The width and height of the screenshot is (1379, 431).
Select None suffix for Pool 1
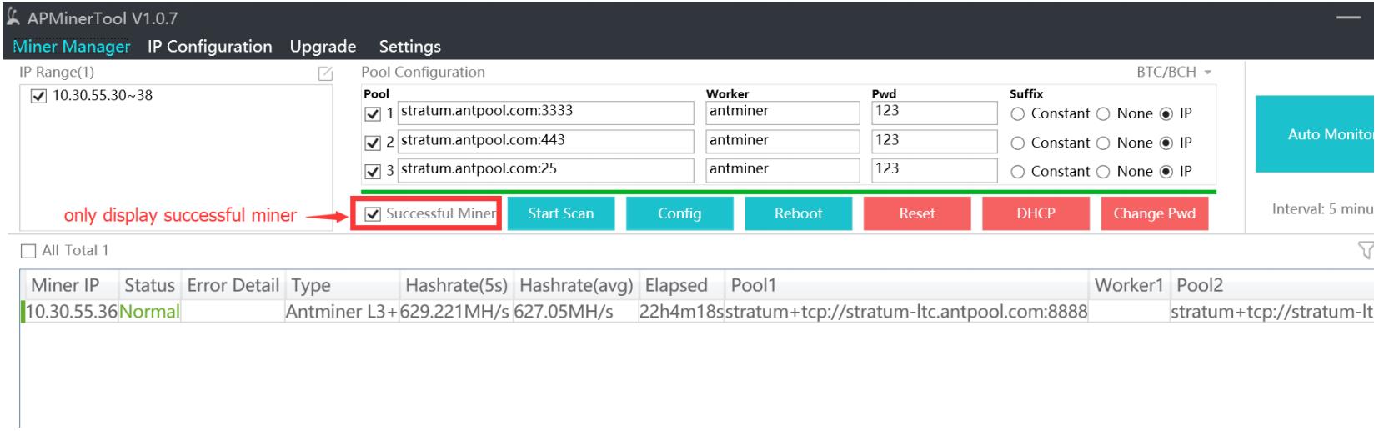click(1103, 114)
